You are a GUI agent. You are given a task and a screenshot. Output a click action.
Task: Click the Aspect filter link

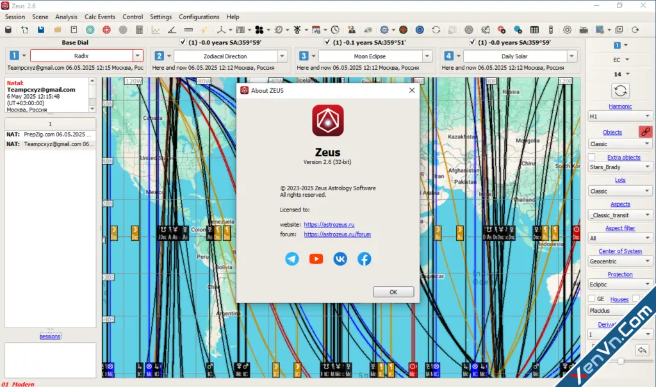coord(620,228)
